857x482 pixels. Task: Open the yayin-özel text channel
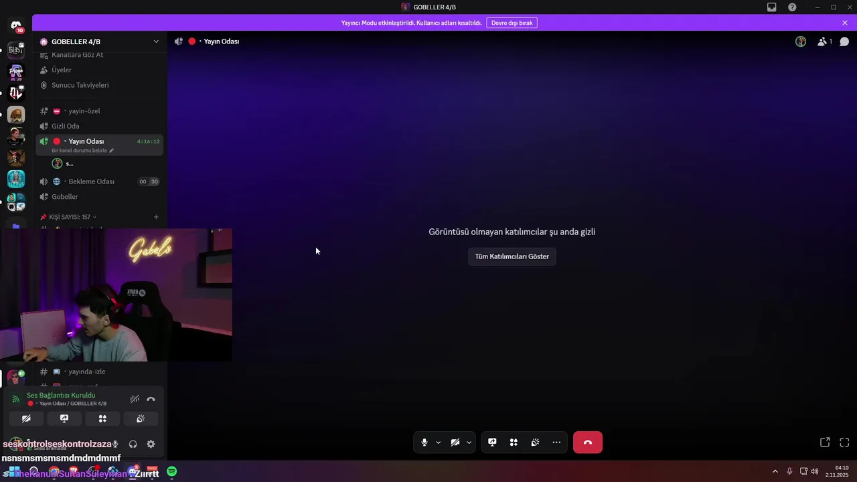point(84,111)
